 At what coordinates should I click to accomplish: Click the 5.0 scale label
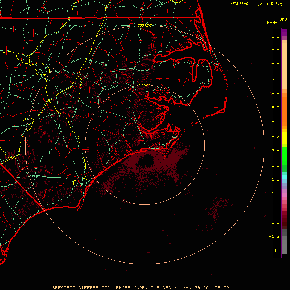275,122
